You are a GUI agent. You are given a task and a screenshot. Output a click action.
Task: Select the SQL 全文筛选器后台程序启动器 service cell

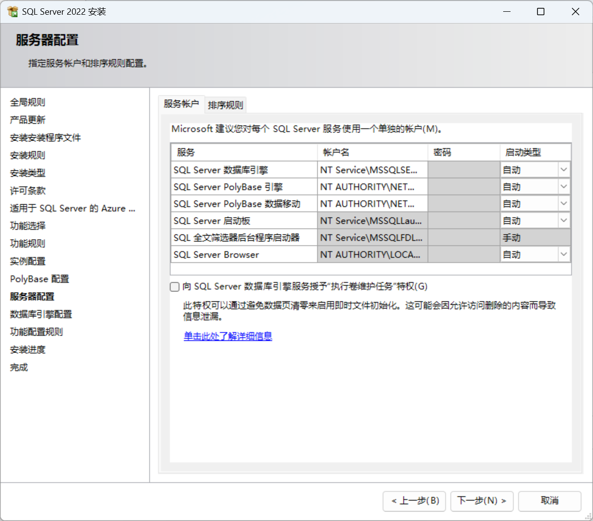coord(244,237)
